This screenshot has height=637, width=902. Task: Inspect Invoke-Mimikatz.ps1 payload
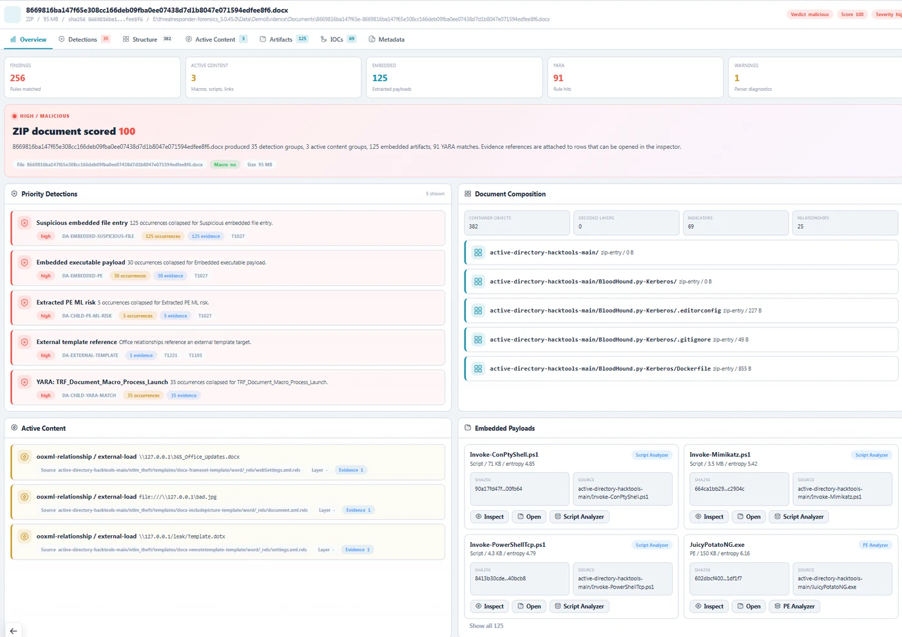(709, 517)
